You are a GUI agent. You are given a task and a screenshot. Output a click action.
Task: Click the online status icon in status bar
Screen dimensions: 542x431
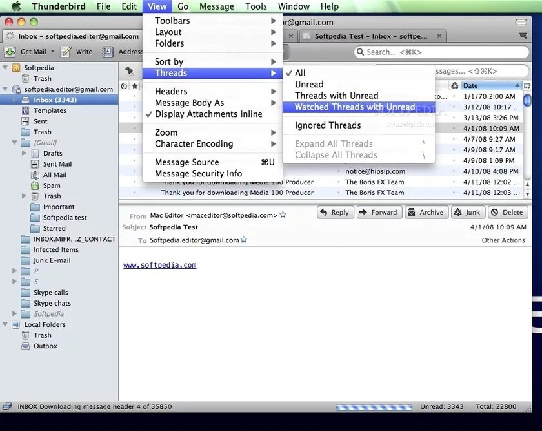pos(7,406)
